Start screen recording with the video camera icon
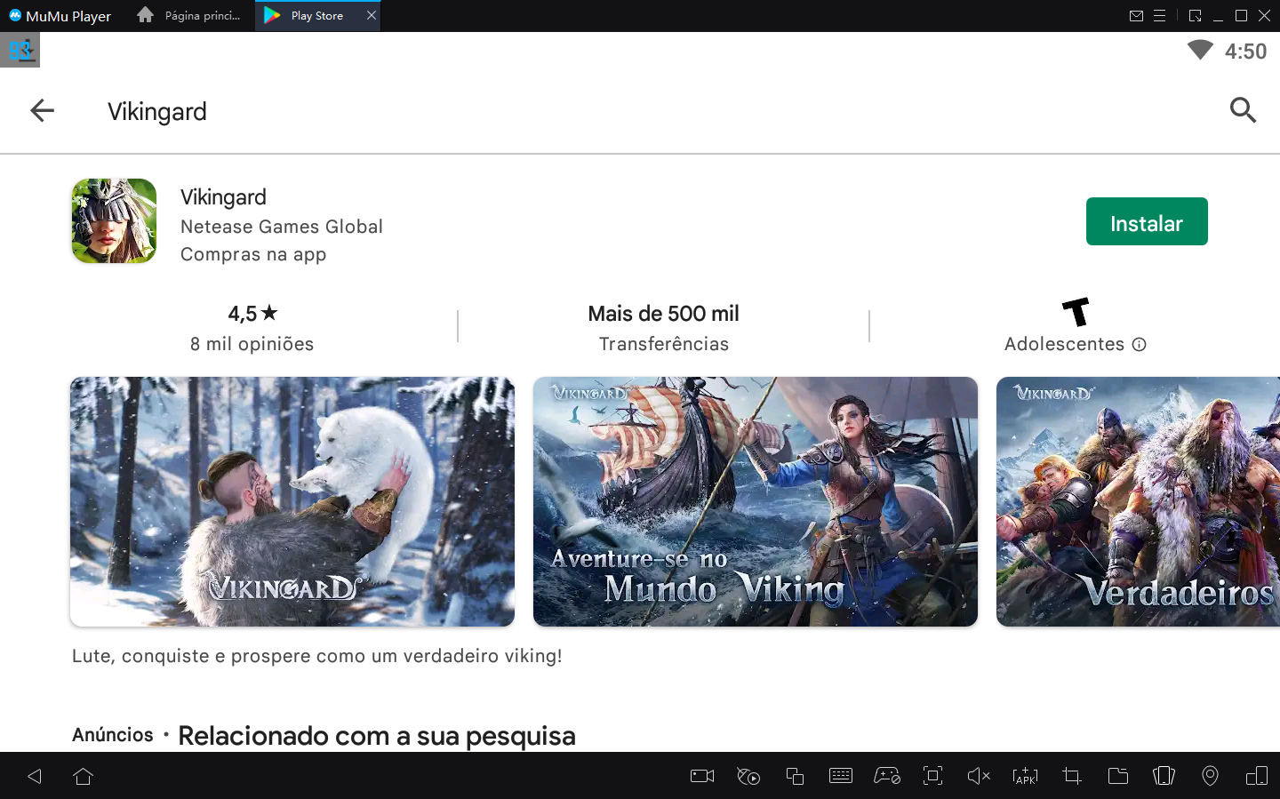This screenshot has height=799, width=1280. tap(701, 776)
